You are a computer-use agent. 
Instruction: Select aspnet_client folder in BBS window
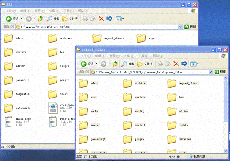(x=108, y=38)
